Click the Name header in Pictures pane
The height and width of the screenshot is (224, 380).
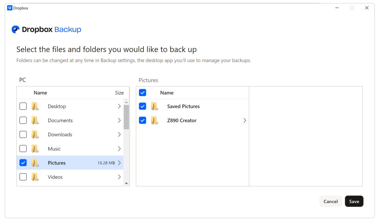click(x=167, y=93)
